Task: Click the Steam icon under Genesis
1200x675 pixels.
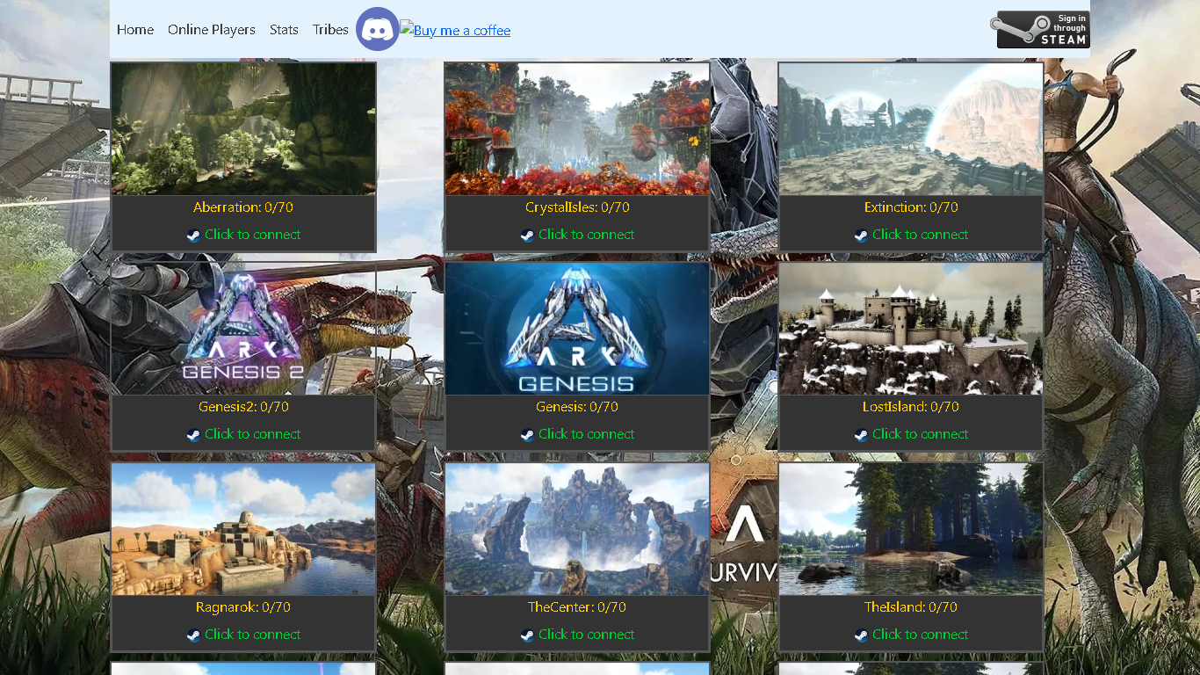Action: [527, 434]
